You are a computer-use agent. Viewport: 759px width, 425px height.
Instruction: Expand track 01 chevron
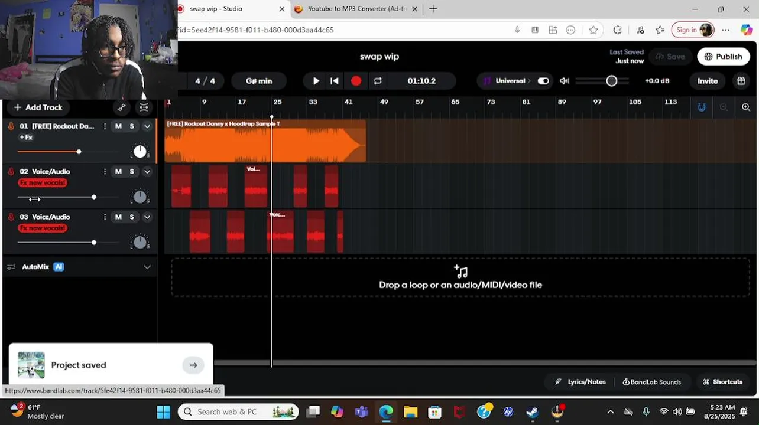point(147,126)
